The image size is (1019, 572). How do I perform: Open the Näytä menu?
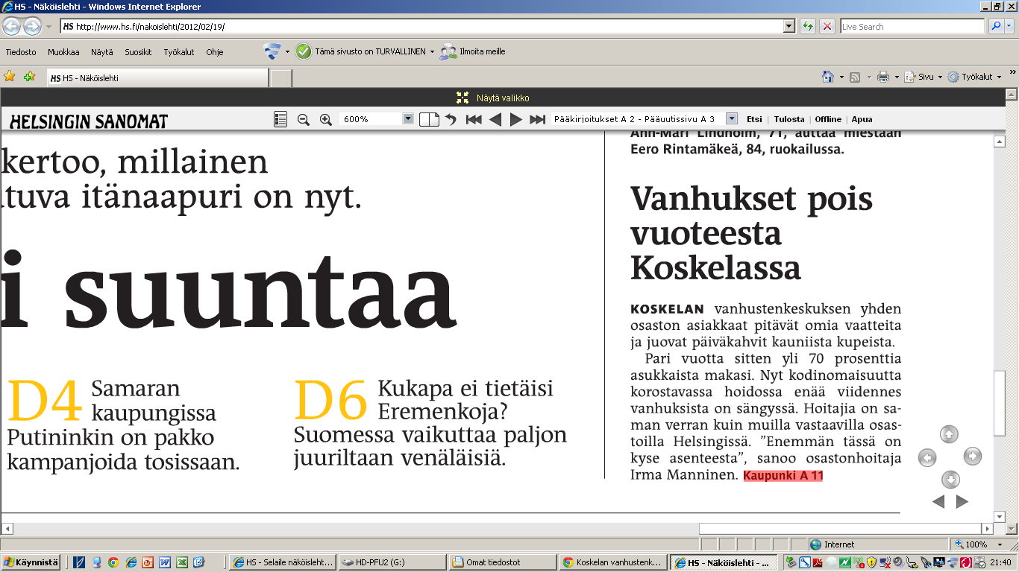point(102,52)
